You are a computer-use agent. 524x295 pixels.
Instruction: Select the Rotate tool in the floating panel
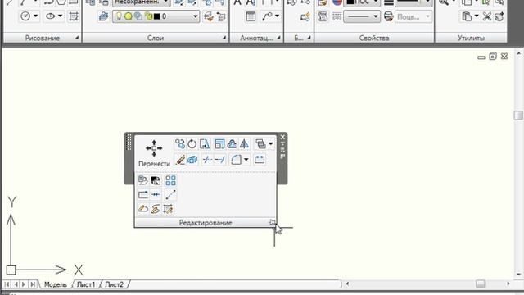coord(192,144)
